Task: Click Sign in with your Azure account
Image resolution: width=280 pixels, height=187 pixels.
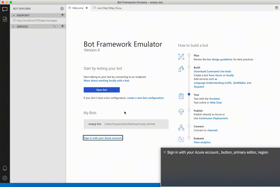Action: click(x=103, y=138)
